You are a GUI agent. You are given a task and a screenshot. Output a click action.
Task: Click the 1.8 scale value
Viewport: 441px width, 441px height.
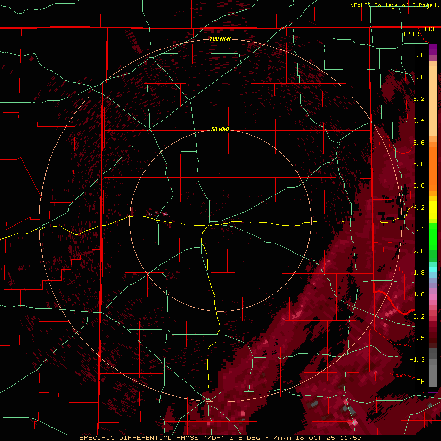tap(419, 273)
